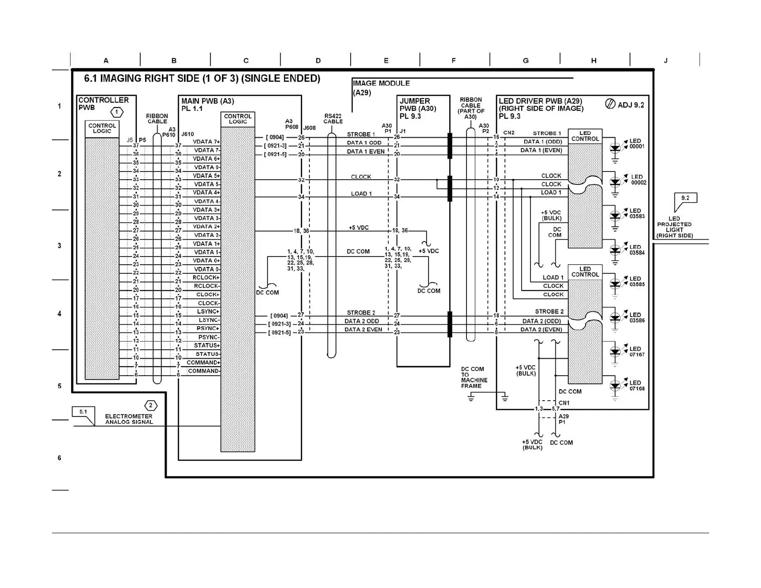
Task: Select the RIBBON CABLE (PART OF A30) label
Action: point(471,108)
